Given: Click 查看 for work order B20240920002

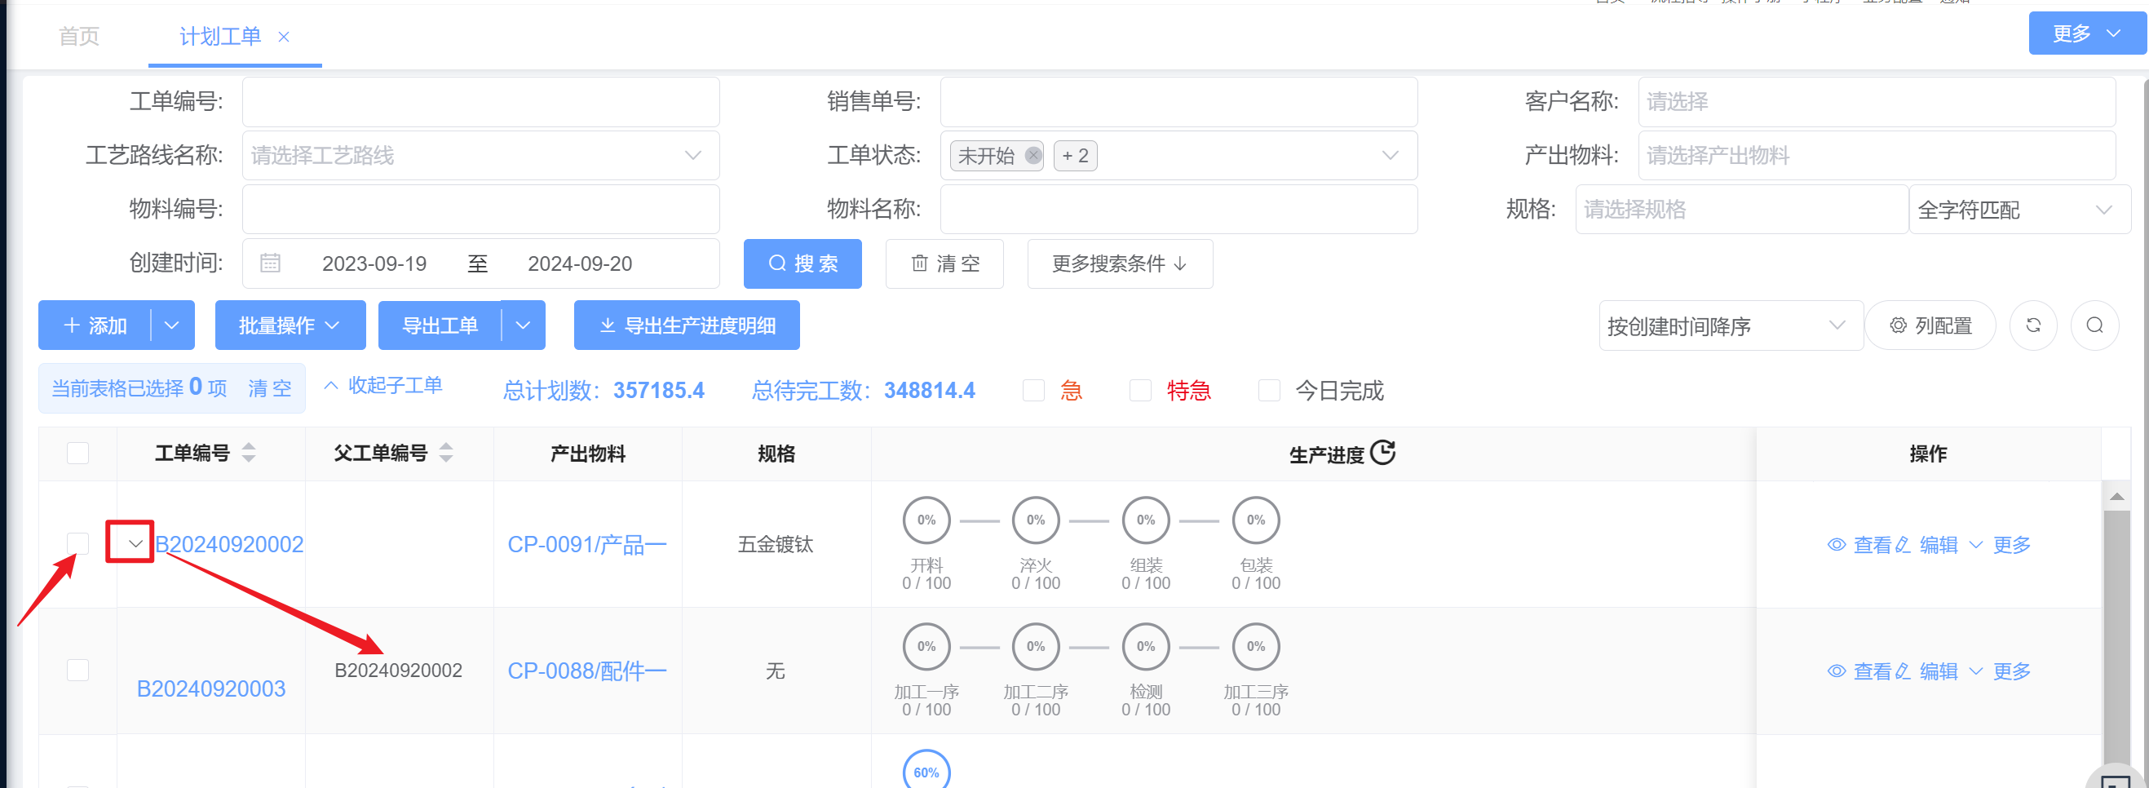Looking at the screenshot, I should tap(1859, 545).
